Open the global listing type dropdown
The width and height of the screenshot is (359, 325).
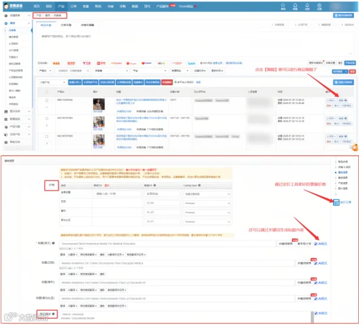[x=207, y=194]
